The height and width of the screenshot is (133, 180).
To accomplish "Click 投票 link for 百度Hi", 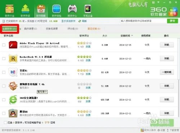I will click(x=88, y=74).
